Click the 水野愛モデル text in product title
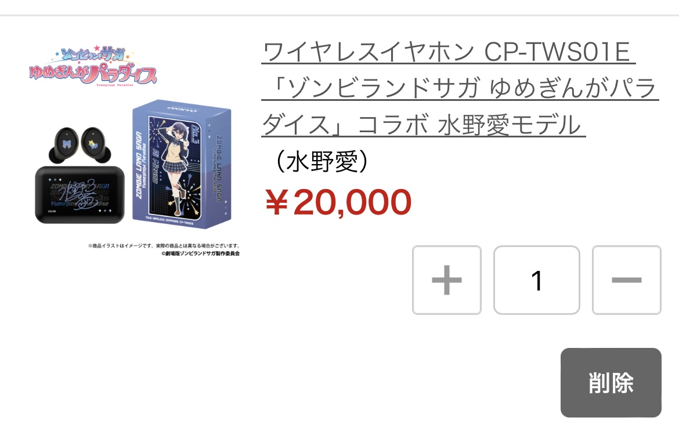The image size is (679, 432). click(x=510, y=125)
